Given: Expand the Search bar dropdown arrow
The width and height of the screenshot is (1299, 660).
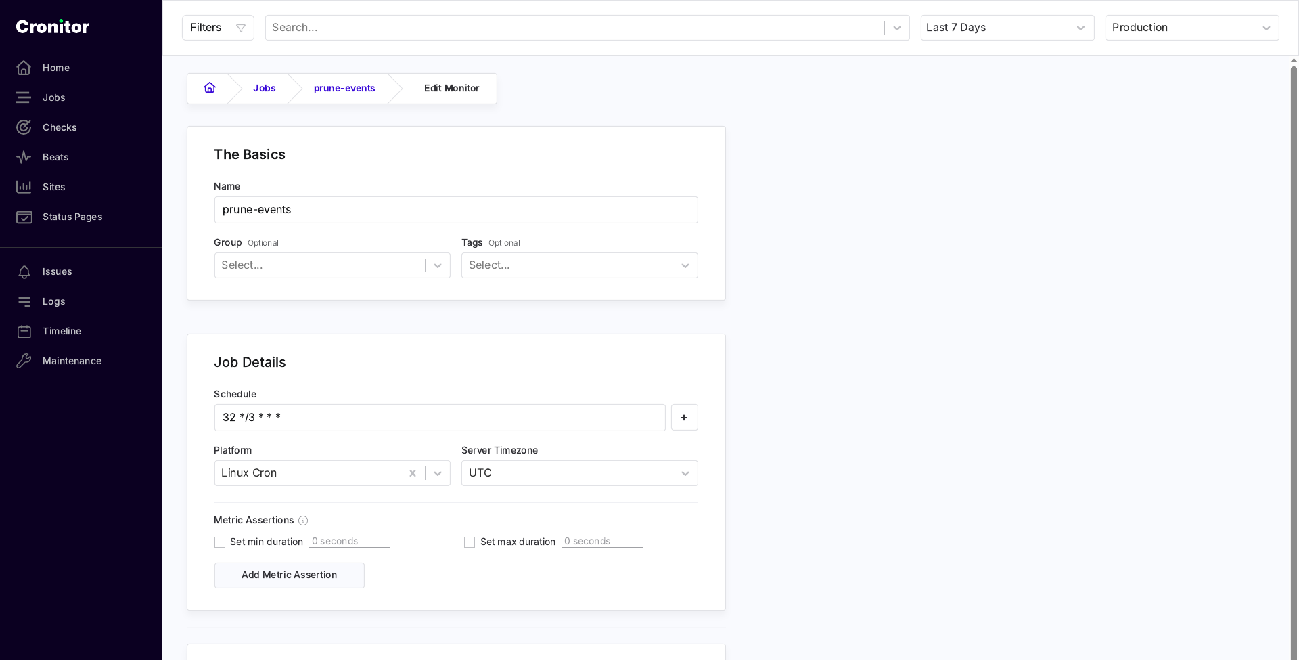Looking at the screenshot, I should 897,28.
